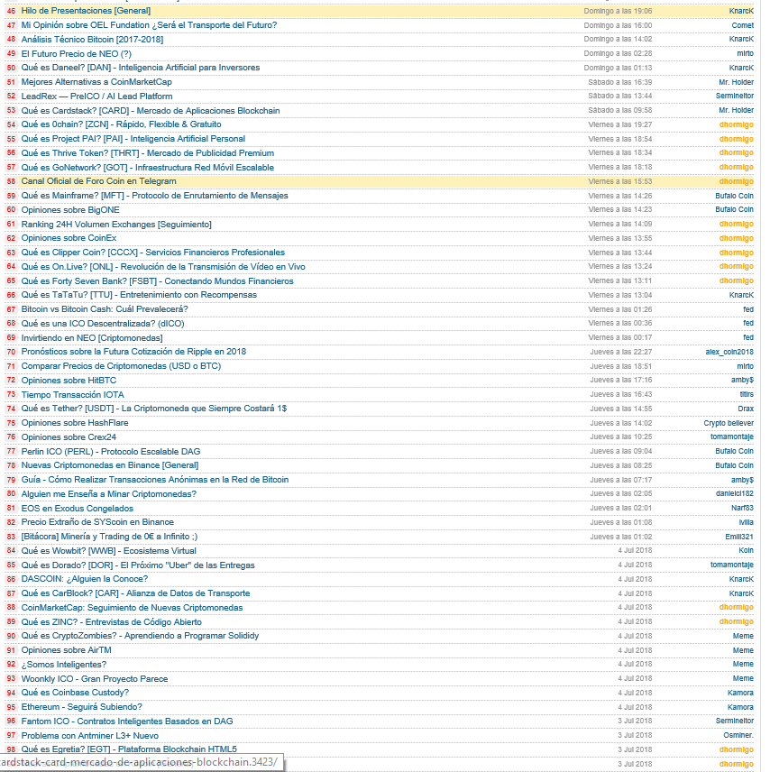View the profile of user Comet
Image resolution: width=770 pixels, height=772 pixels.
click(742, 25)
